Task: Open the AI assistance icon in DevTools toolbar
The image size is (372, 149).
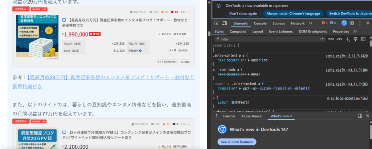Action: tap(344, 23)
